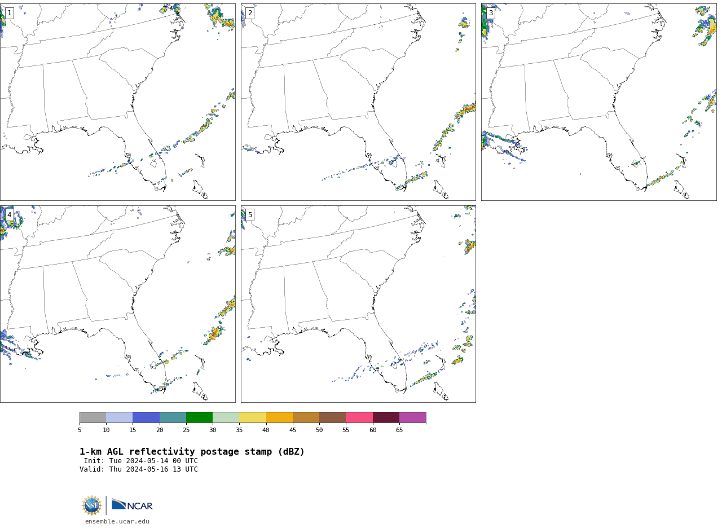
Task: Open ensemble member 4 reflectivity map
Action: (117, 304)
